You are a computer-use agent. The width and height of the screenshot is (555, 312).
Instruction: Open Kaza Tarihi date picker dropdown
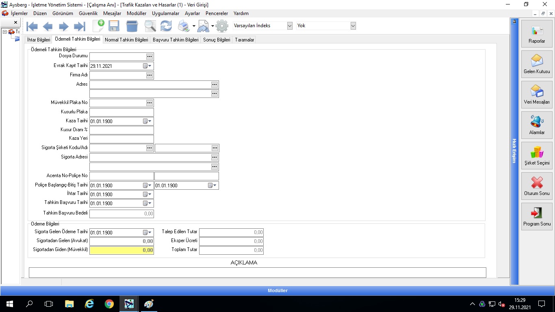(150, 121)
